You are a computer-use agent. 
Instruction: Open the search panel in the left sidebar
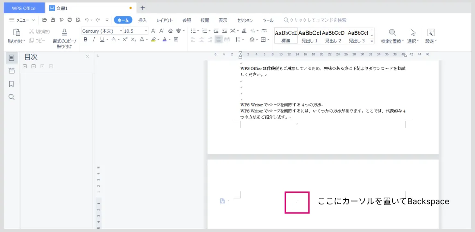11,97
